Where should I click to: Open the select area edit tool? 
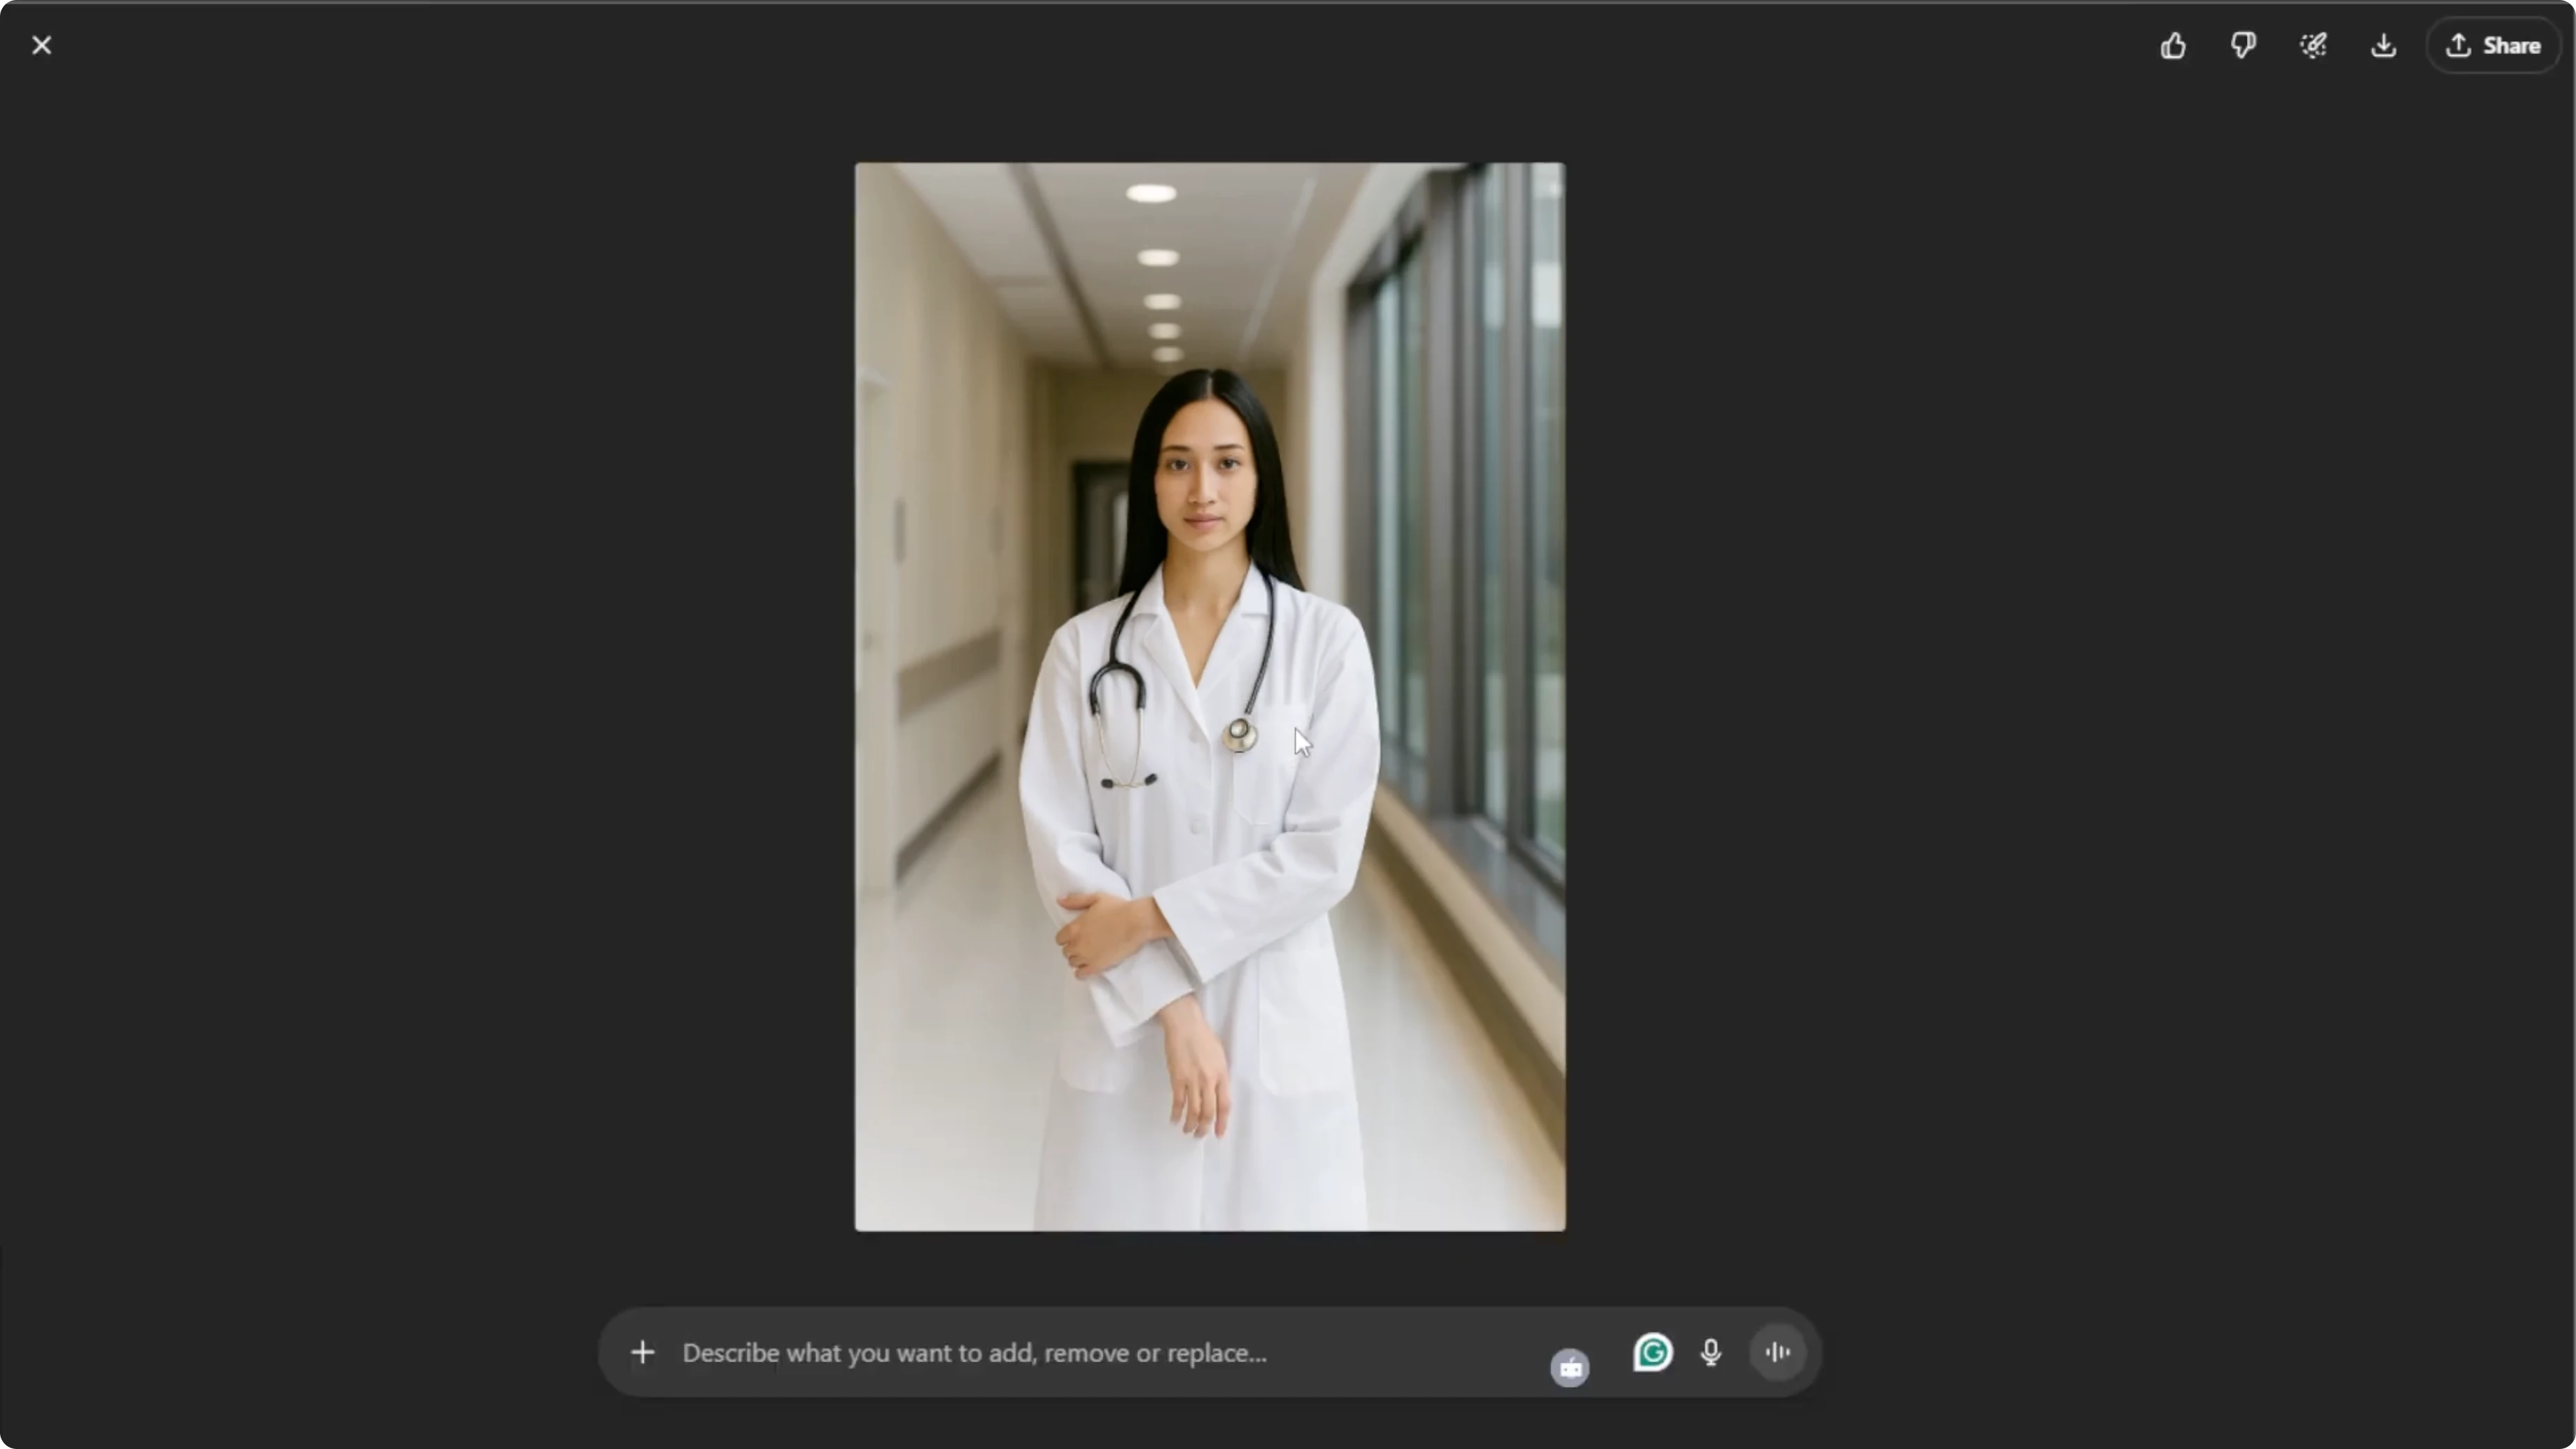click(x=2313, y=45)
